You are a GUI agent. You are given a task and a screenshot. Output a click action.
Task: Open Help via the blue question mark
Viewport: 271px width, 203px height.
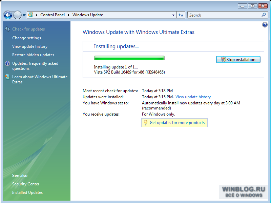[x=265, y=25]
